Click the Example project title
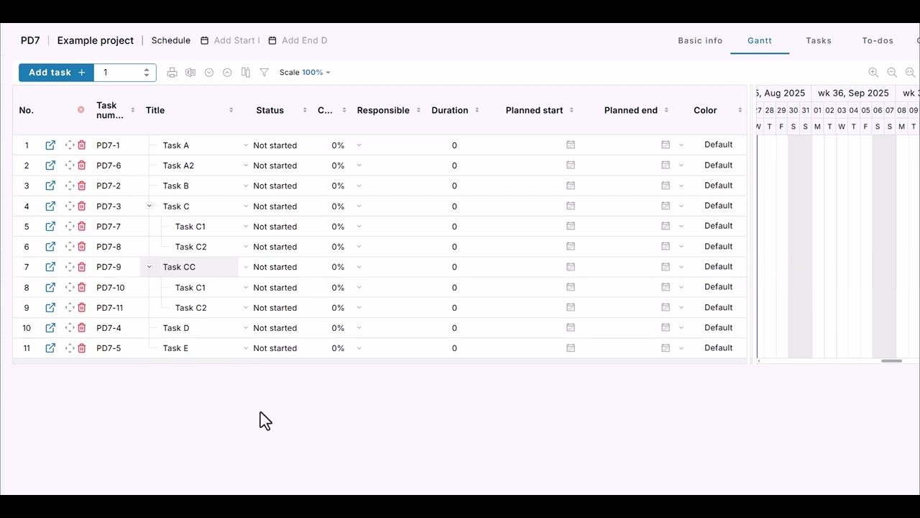The image size is (920, 518). (96, 41)
